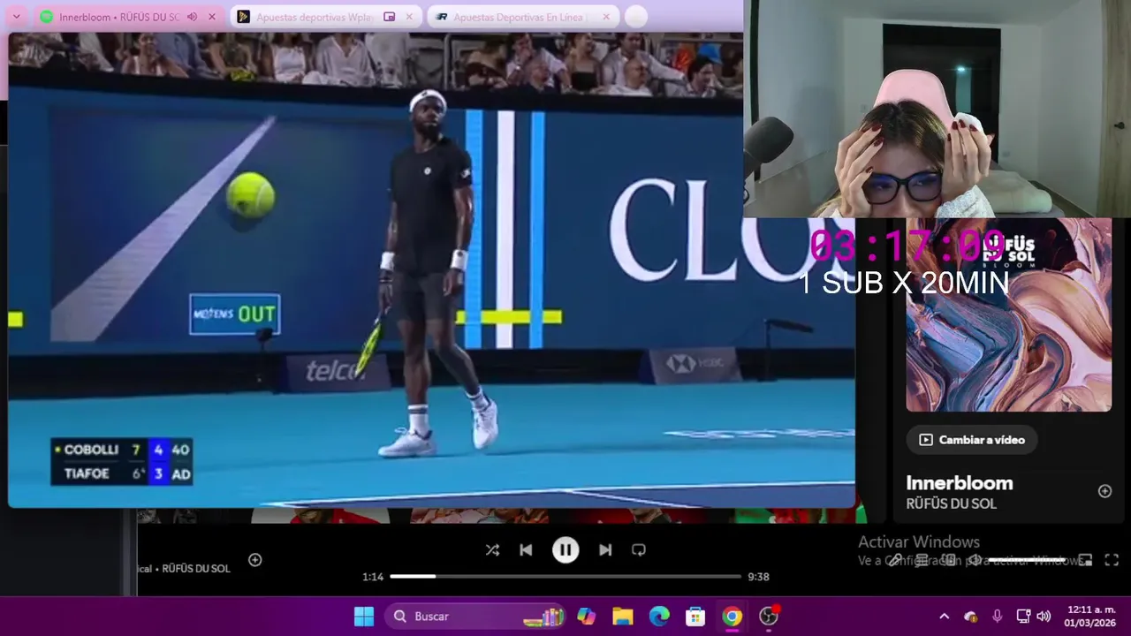Launch Microsoft Edge from taskbar
Screen dimensions: 1131x636
tap(659, 617)
